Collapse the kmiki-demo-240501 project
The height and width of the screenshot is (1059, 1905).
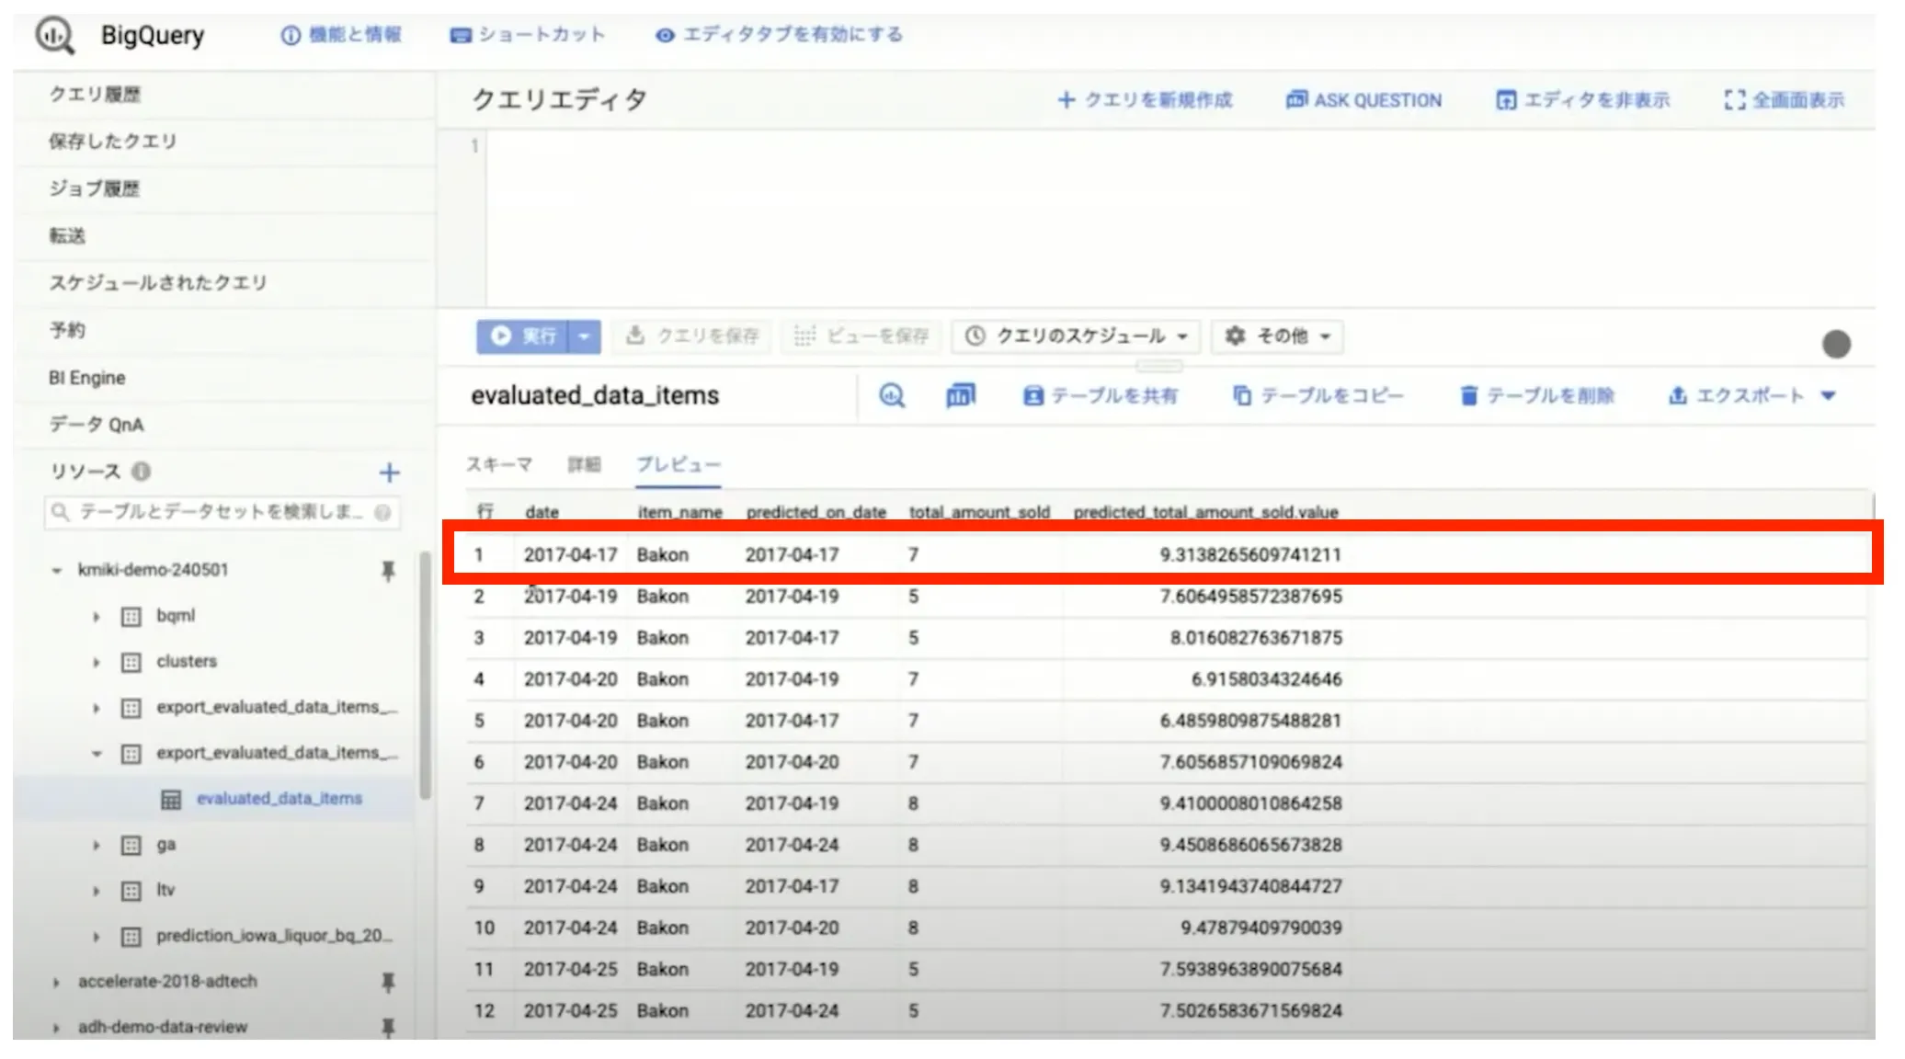pos(57,570)
